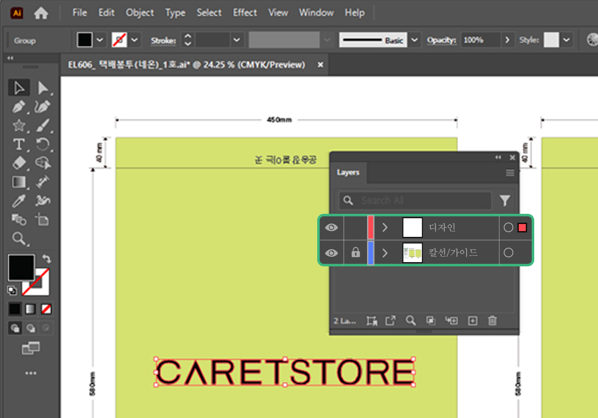Select the Rotate tool
This screenshot has width=598, height=418.
click(43, 145)
